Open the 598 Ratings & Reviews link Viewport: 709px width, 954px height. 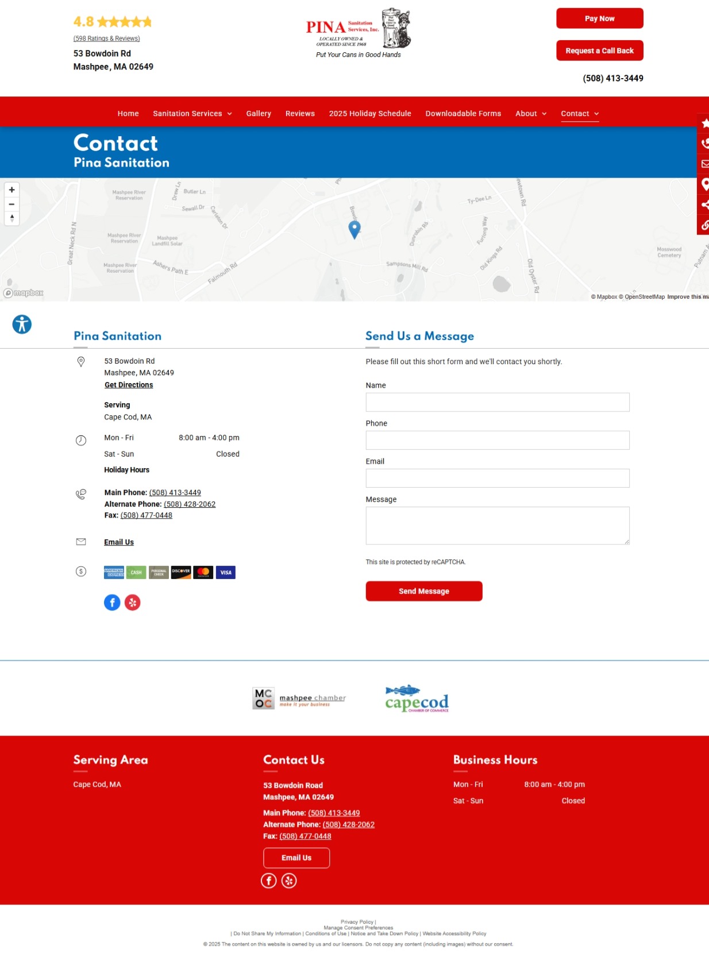click(x=107, y=38)
